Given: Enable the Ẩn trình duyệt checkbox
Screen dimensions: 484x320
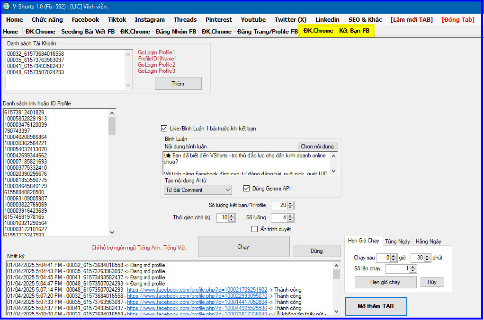Looking at the screenshot, I should [254, 229].
